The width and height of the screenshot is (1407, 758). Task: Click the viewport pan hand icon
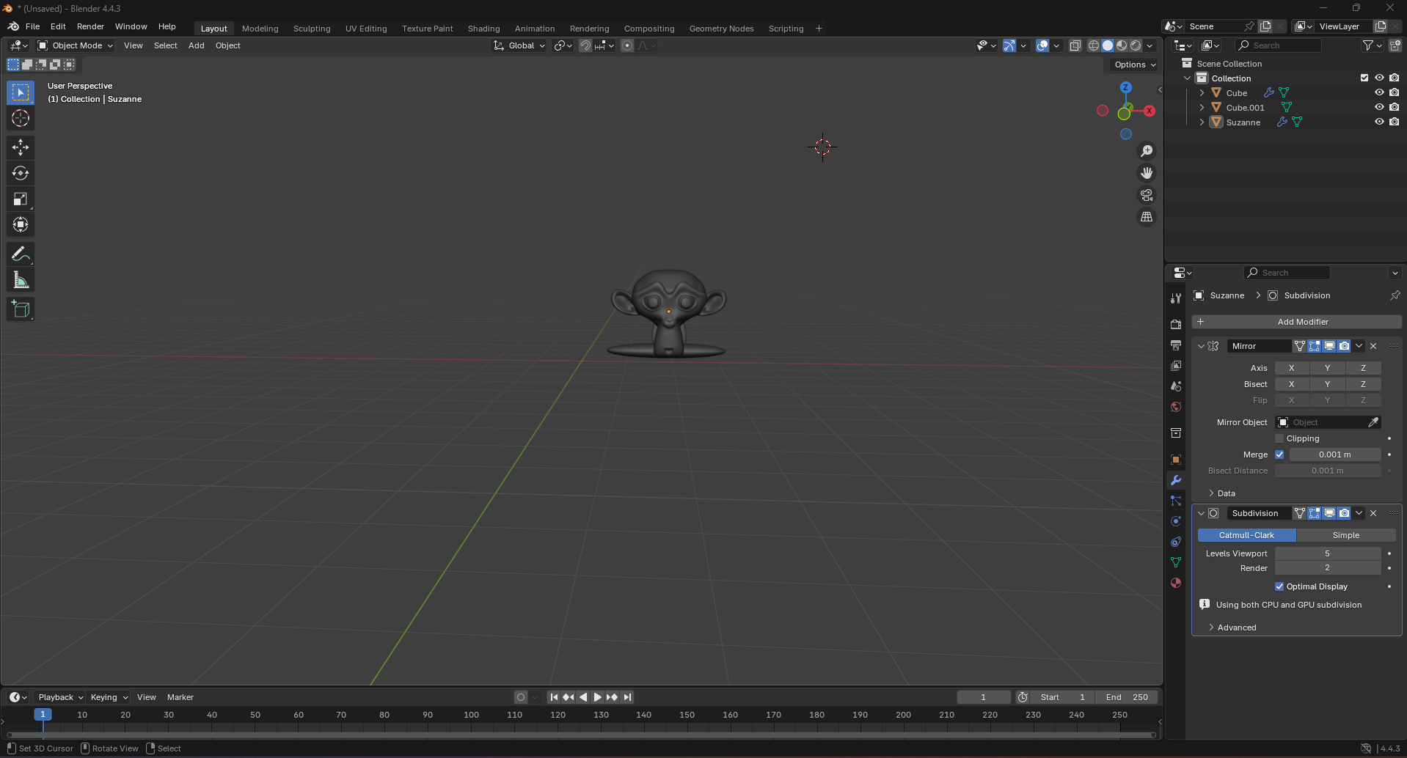point(1147,173)
